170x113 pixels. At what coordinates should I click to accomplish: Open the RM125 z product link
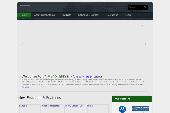(x=23, y=106)
